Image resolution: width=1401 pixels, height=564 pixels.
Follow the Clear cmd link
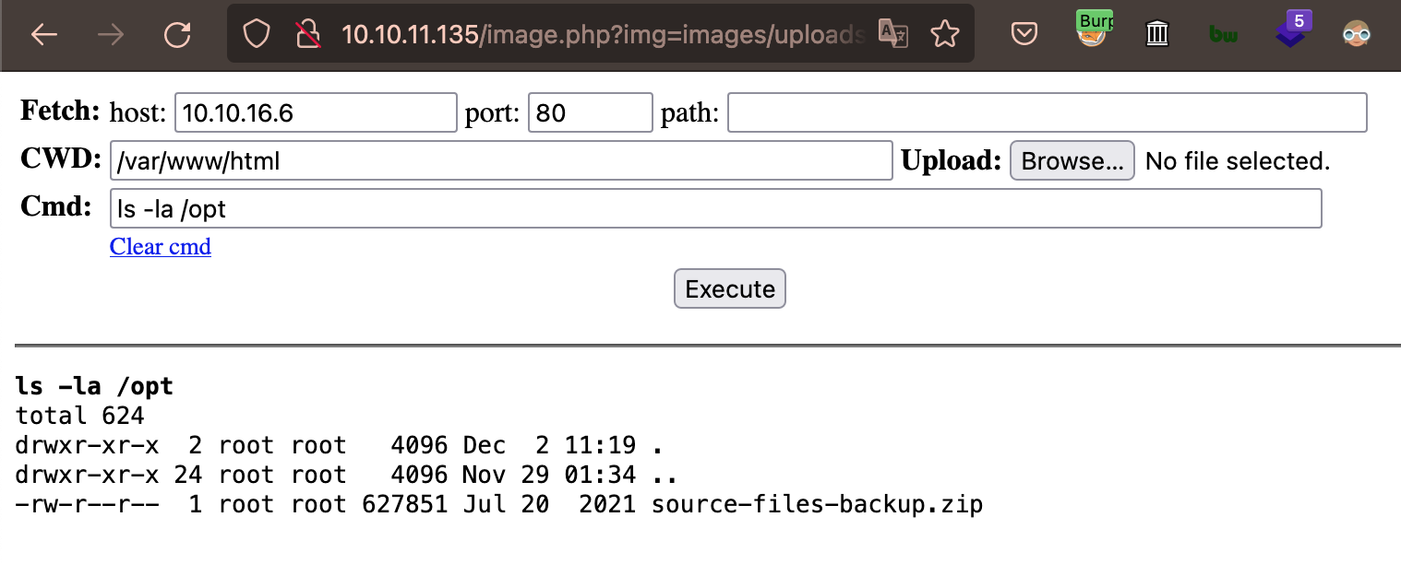[161, 247]
